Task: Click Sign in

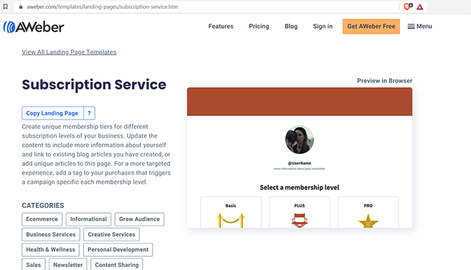Action: click(323, 26)
